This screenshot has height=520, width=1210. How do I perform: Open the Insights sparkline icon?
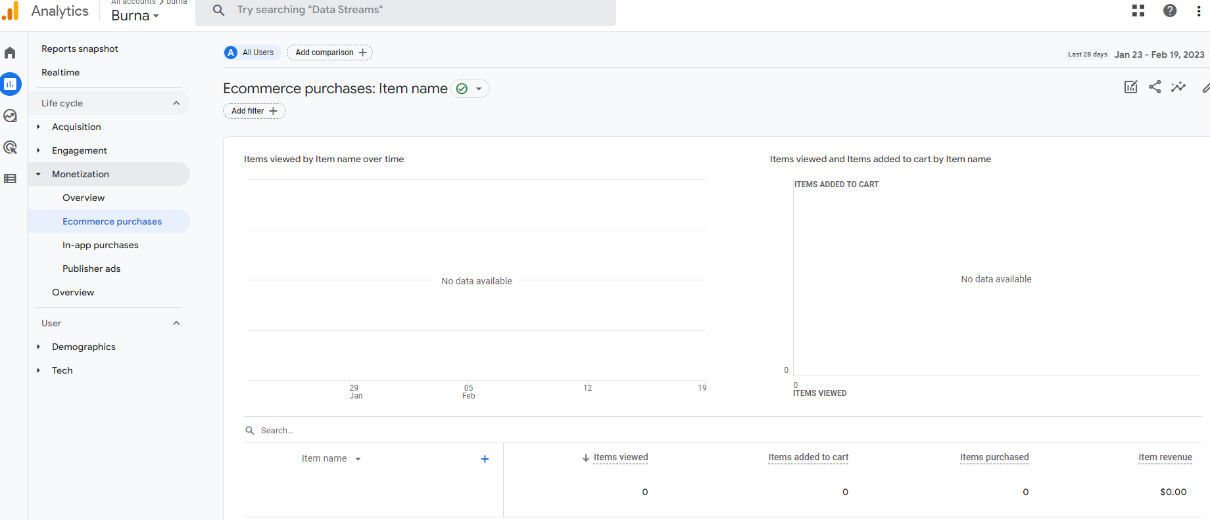tap(1178, 87)
